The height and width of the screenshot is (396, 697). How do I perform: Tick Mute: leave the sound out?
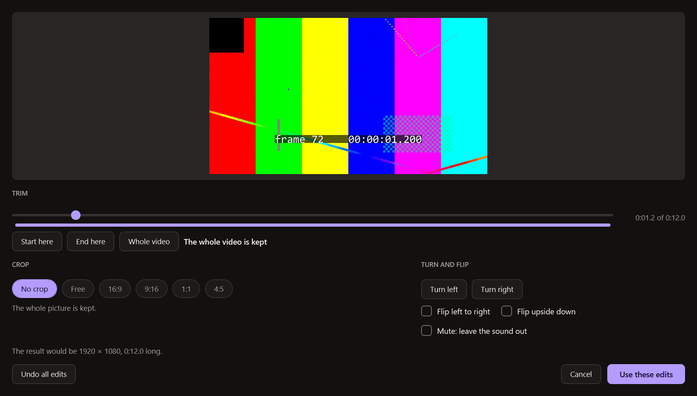click(427, 331)
